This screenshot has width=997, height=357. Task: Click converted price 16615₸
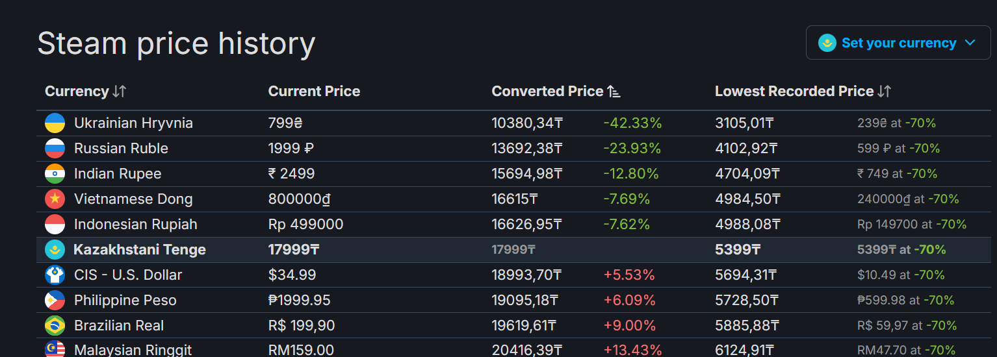click(515, 199)
